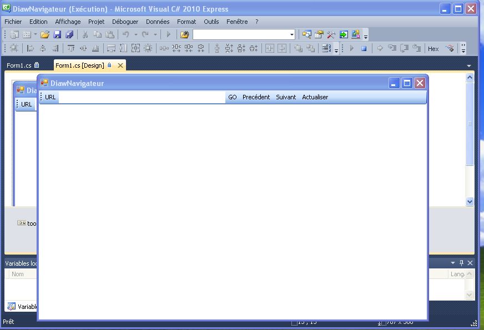Image resolution: width=484 pixels, height=330 pixels.
Task: Click the GO button in DiawNavigateur
Action: pos(233,97)
